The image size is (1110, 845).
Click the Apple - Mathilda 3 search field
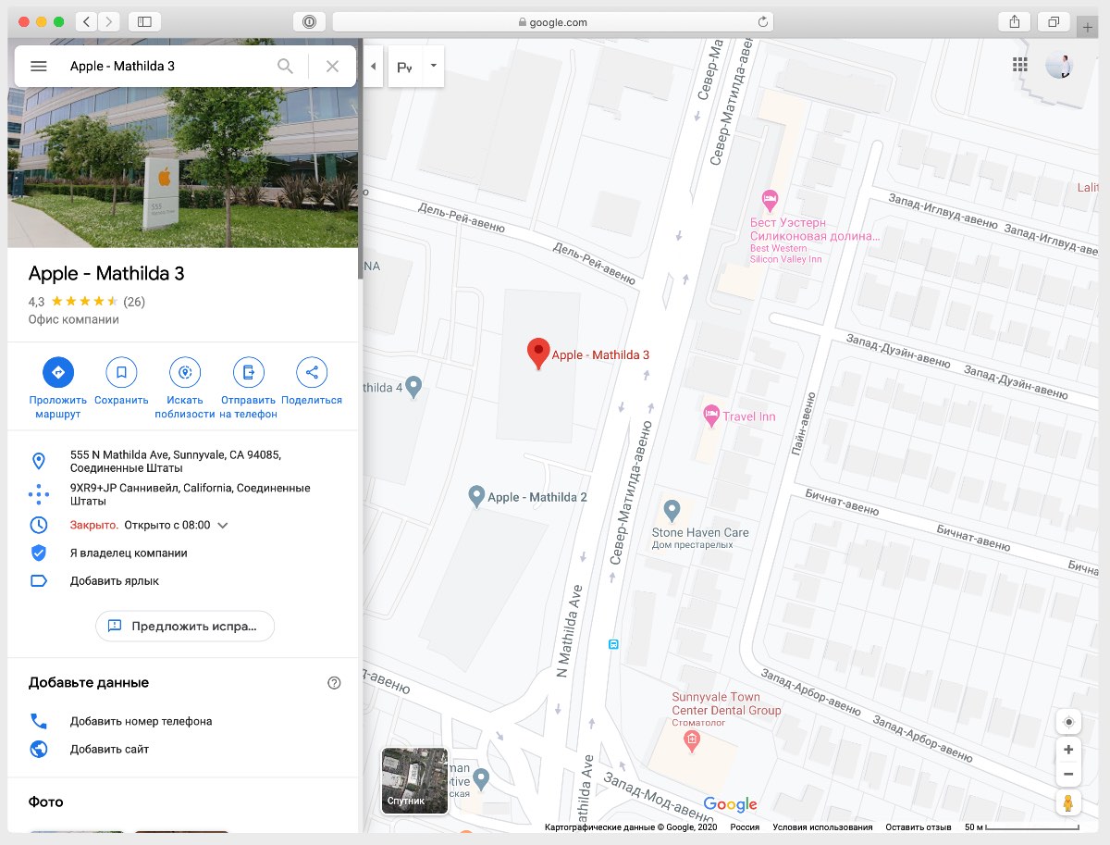click(x=166, y=66)
